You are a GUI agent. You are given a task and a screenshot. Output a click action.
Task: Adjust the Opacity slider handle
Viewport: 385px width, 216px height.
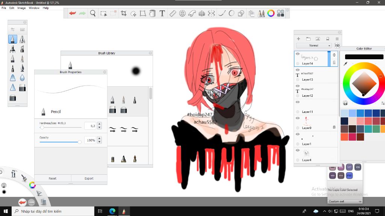pyautogui.click(x=80, y=142)
